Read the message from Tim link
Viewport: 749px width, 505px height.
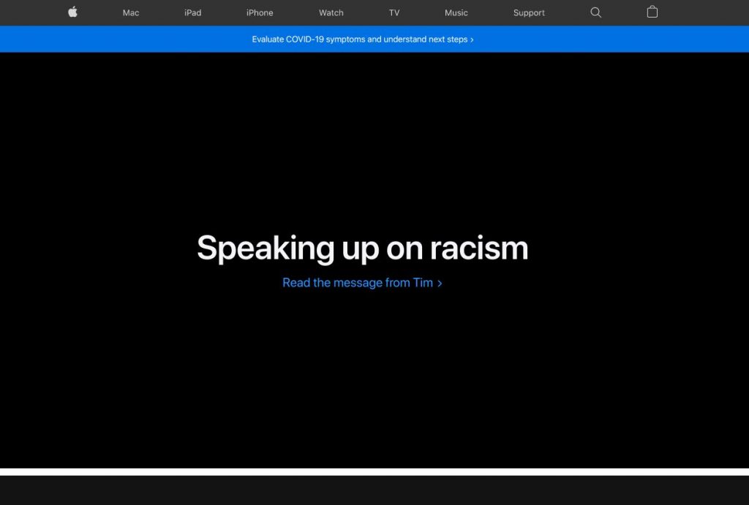[x=358, y=283]
